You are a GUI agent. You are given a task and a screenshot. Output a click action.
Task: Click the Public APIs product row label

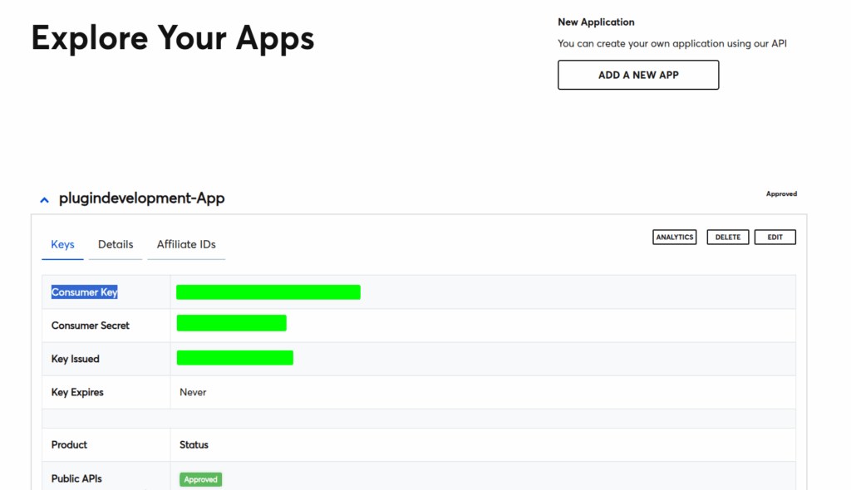(76, 478)
